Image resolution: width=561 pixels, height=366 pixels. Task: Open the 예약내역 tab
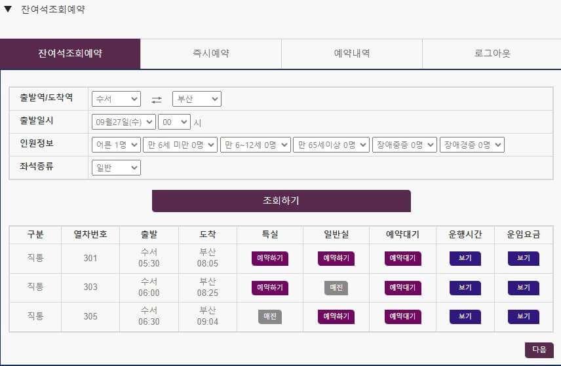coord(352,54)
